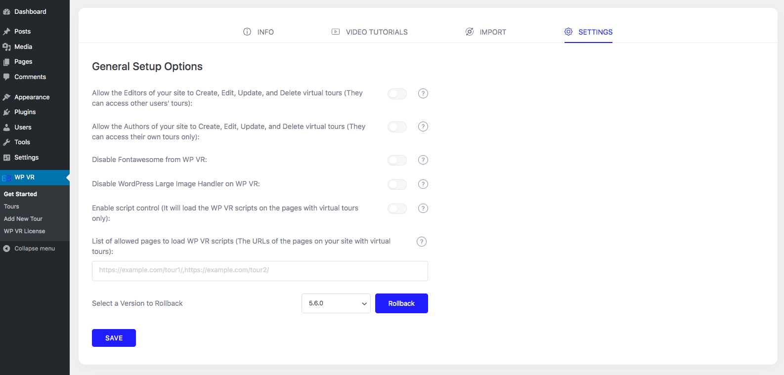Click the Pages icon in sidebar
The image size is (784, 375).
coord(6,62)
